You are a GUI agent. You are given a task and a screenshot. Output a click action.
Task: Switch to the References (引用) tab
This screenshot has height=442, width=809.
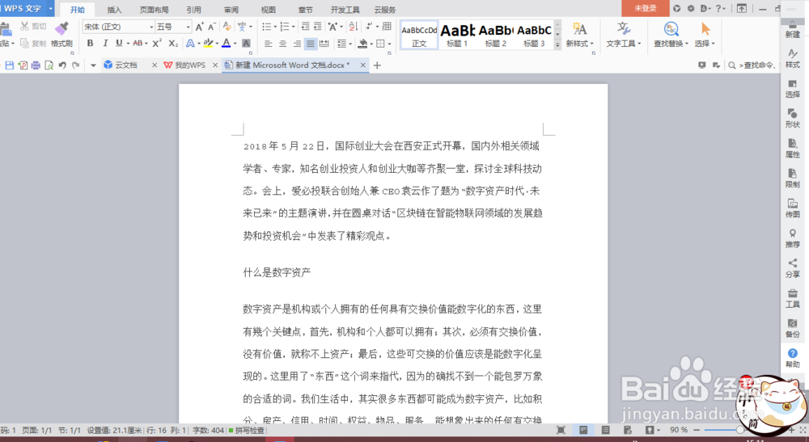[x=193, y=10]
